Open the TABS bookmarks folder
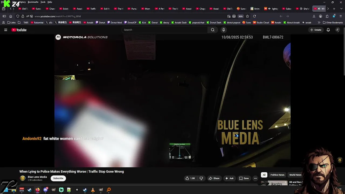345x194 pixels. [x=23, y=23]
